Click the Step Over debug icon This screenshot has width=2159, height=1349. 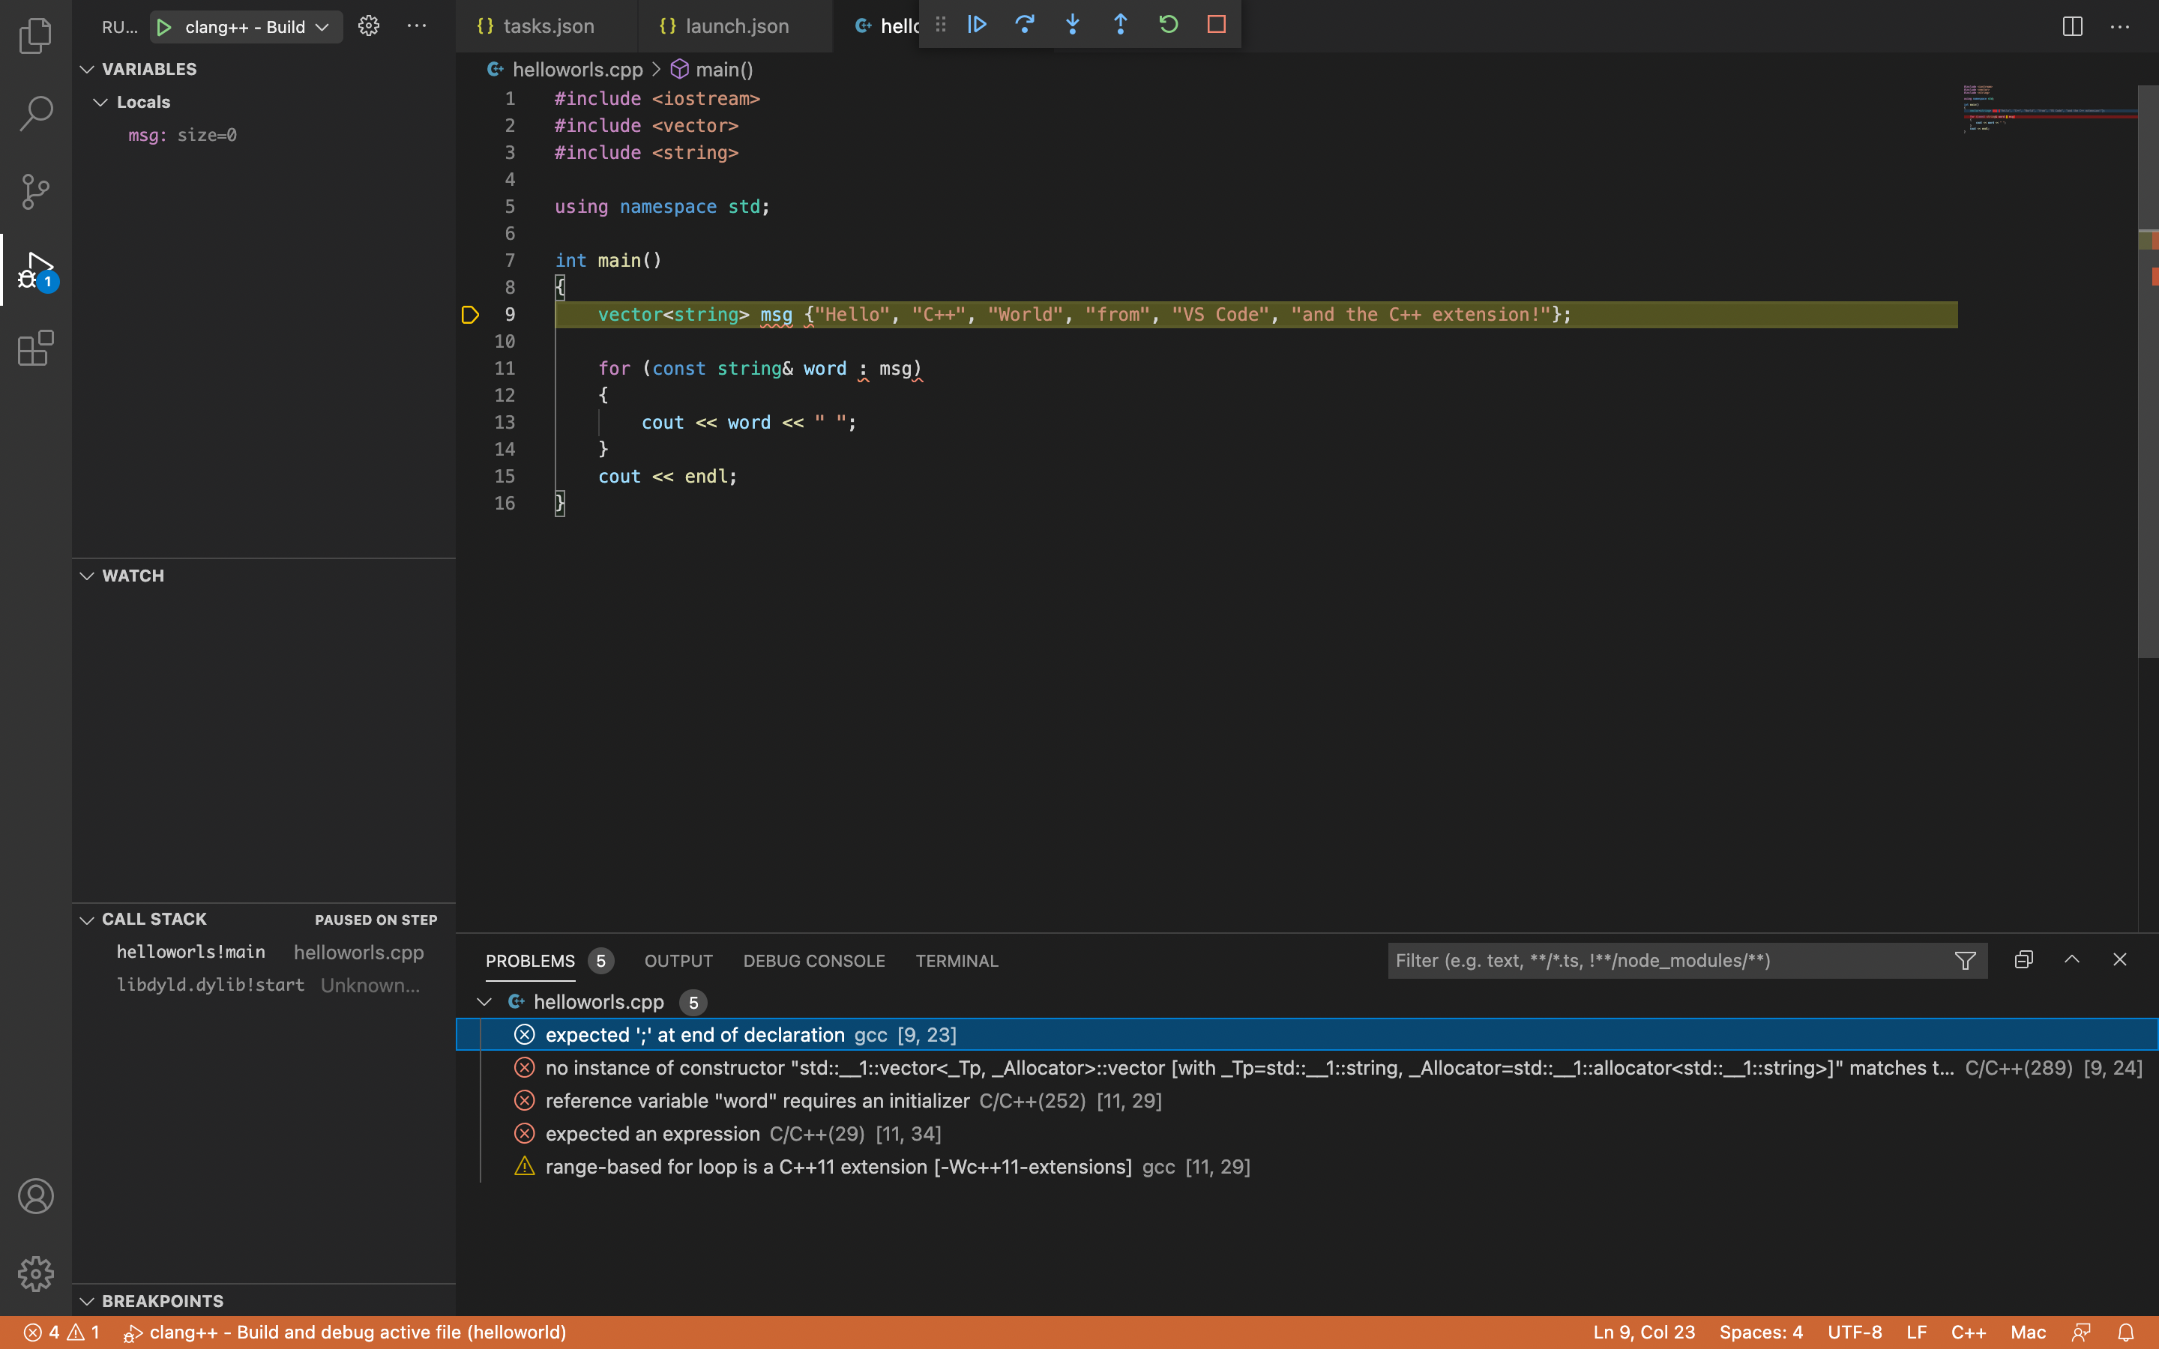click(x=1025, y=24)
